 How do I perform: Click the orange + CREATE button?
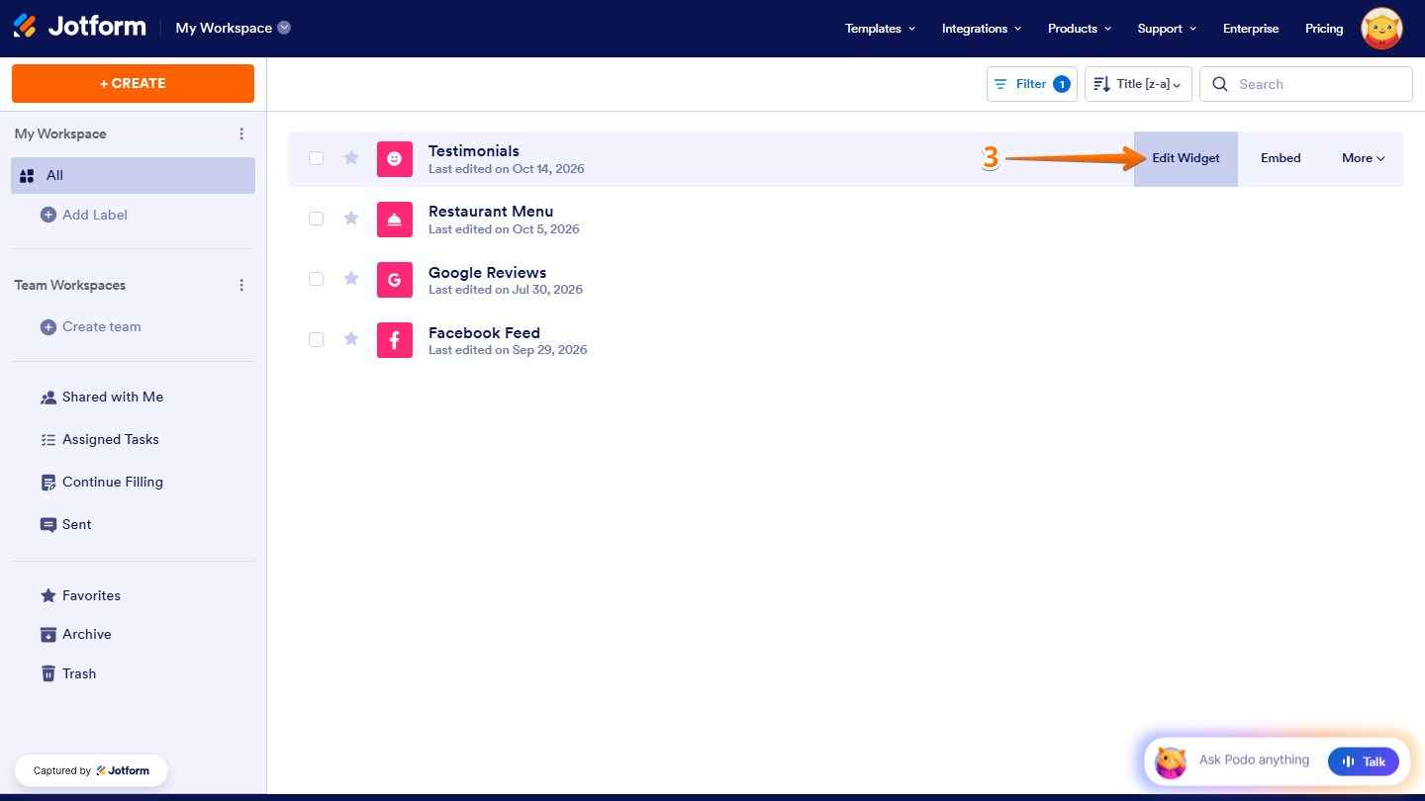point(133,83)
